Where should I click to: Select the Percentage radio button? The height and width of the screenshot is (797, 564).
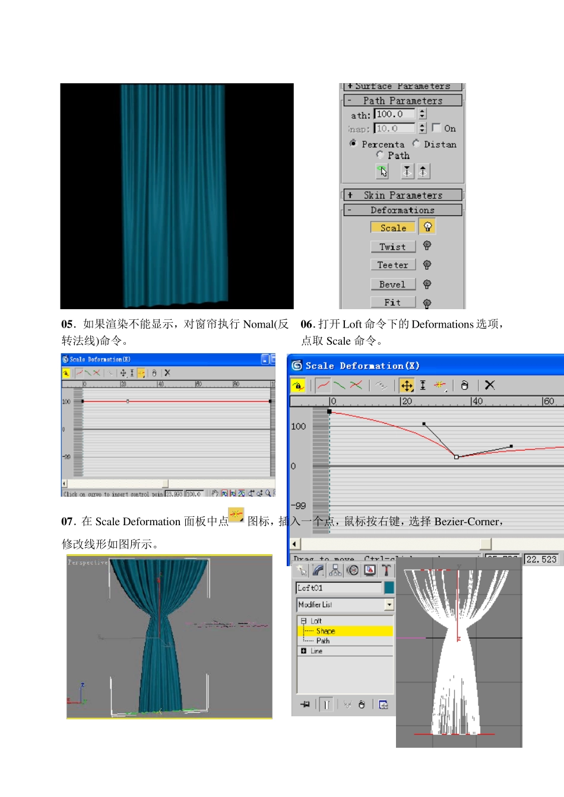(x=353, y=143)
